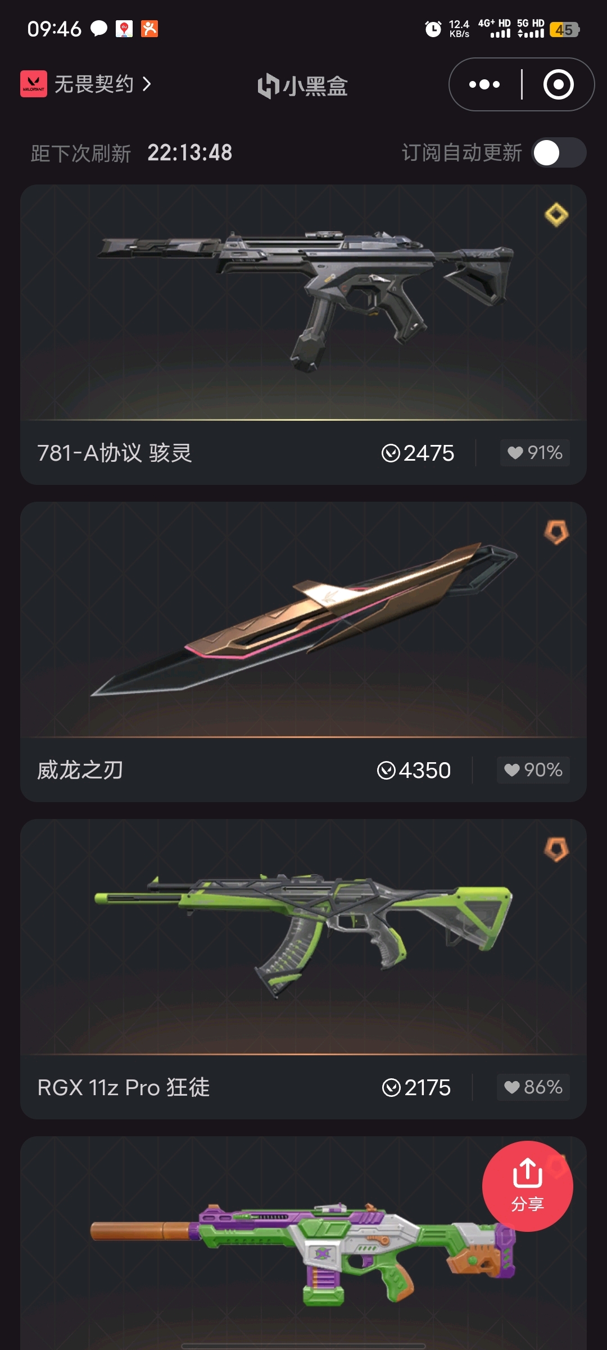Like the 781-A协议 骇灵 skin at 91%

(x=535, y=453)
